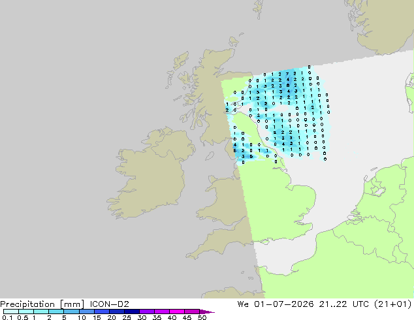Click the legend label '0.5'
This screenshot has height=320, width=414.
23,317
